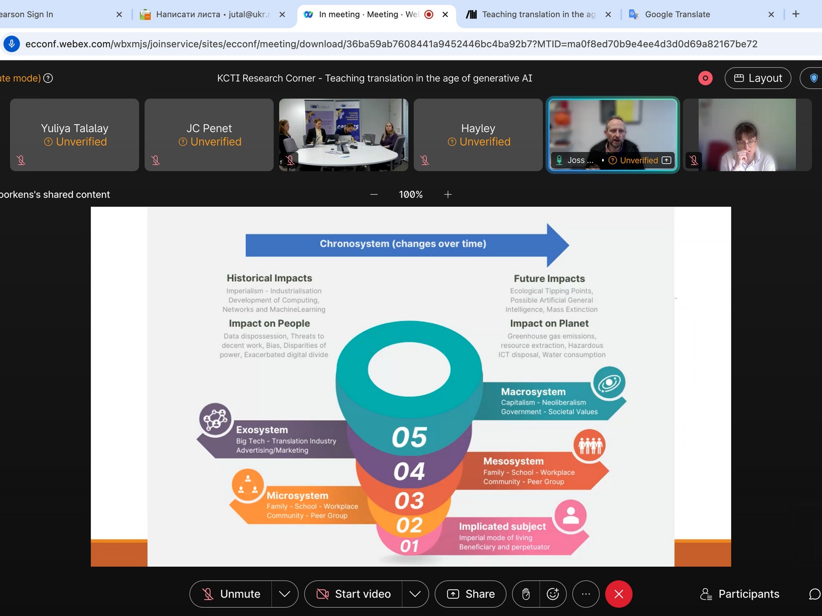Open the more options ellipsis menu
Screen dimensions: 822x616
(586, 594)
